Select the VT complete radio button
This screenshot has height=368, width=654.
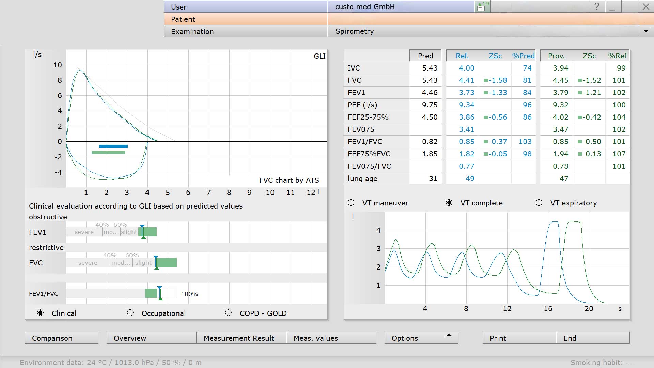point(449,203)
